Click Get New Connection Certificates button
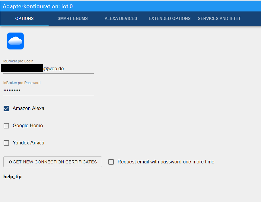 coord(53,162)
